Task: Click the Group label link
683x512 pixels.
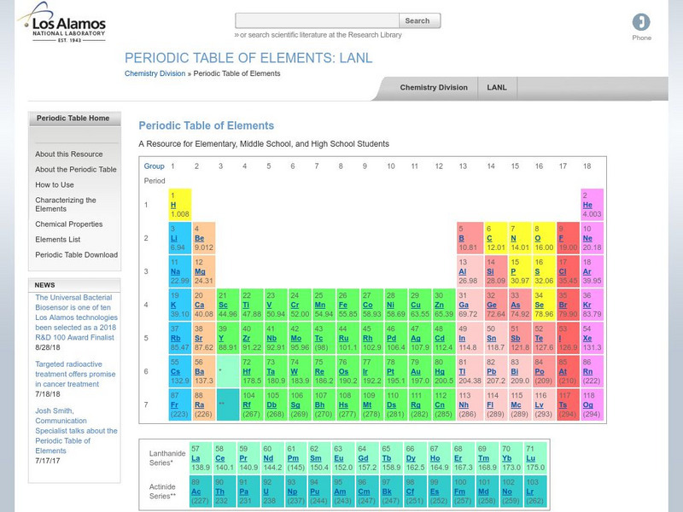Action: (x=155, y=166)
